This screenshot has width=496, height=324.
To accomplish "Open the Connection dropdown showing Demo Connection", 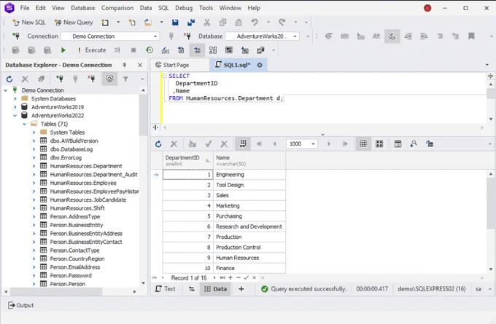I will tap(110, 36).
